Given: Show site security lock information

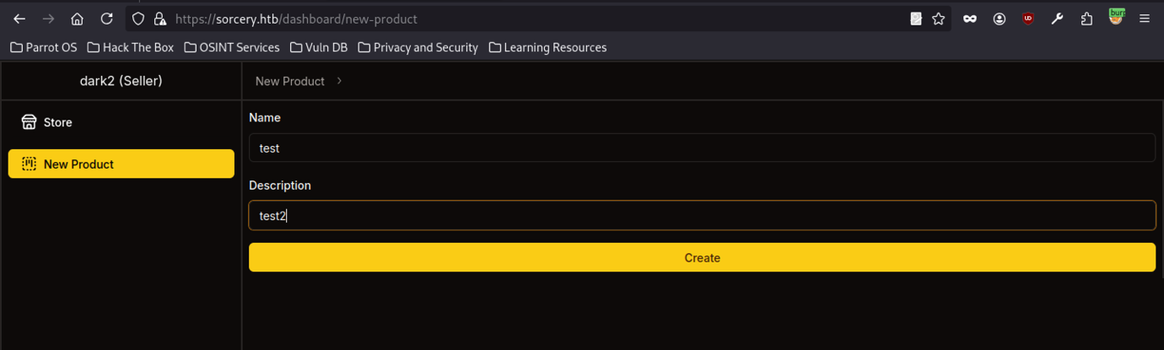Looking at the screenshot, I should 159,19.
